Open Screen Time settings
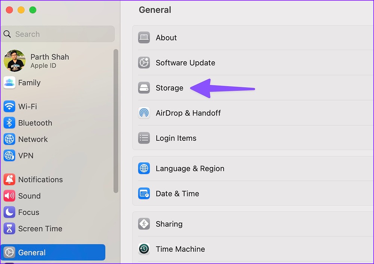 (x=40, y=229)
